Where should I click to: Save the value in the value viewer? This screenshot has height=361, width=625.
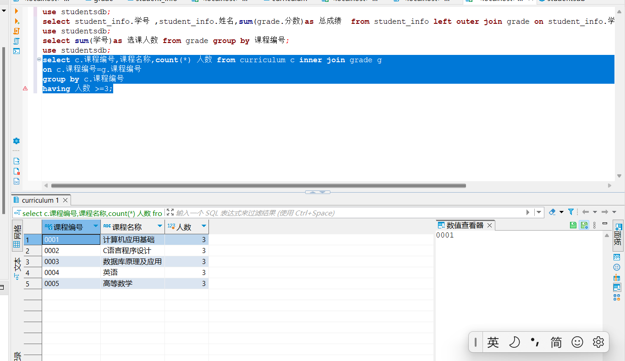point(573,225)
